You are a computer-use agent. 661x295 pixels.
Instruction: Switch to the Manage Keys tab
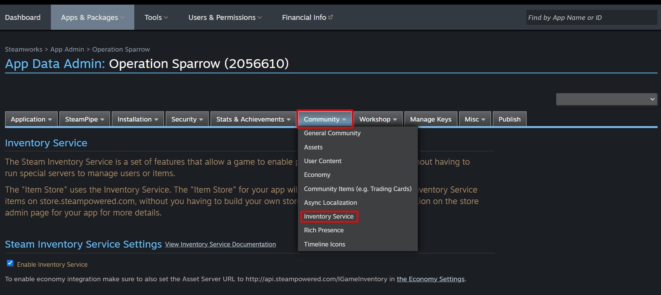tap(431, 119)
